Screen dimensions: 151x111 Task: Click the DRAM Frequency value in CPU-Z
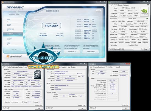112,80
